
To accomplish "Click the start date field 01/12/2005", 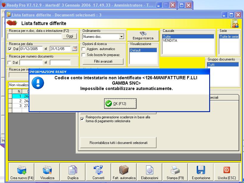I will pos(31,49).
